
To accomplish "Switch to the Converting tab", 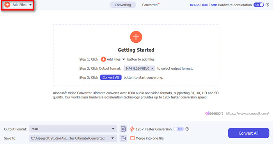I will (x=123, y=5).
